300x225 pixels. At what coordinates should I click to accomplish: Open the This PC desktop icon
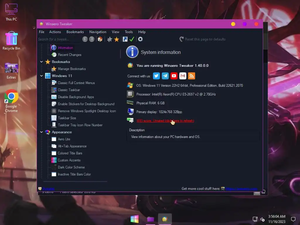pos(11,12)
